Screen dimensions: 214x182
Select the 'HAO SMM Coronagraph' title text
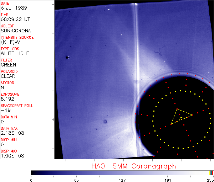(x=134, y=166)
